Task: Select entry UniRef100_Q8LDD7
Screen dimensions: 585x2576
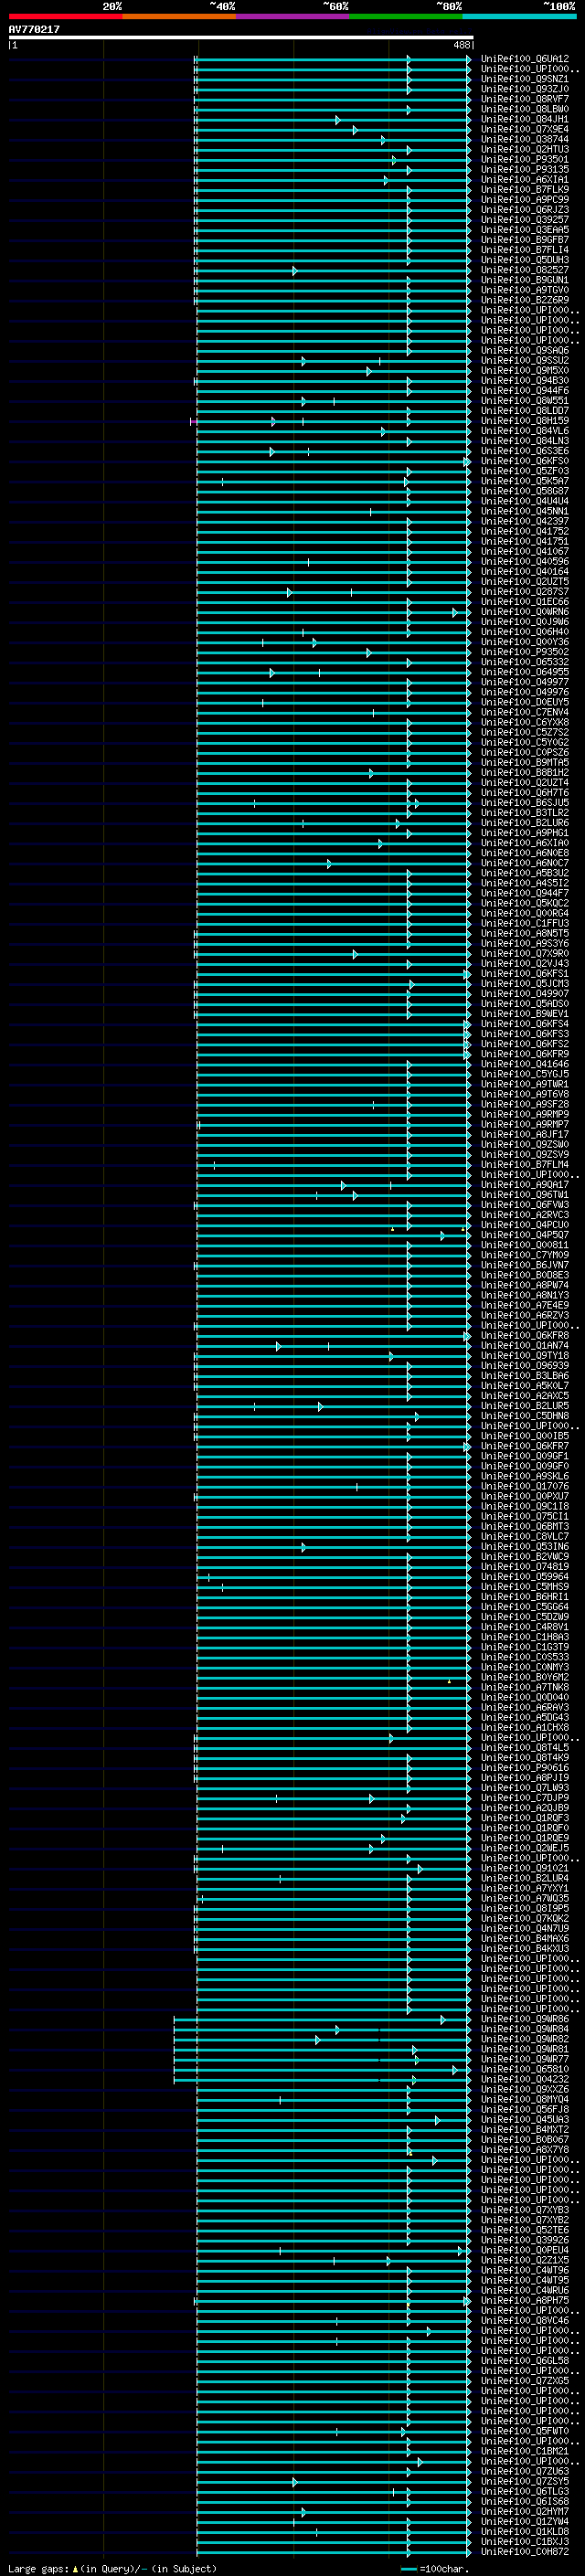Action: point(525,410)
